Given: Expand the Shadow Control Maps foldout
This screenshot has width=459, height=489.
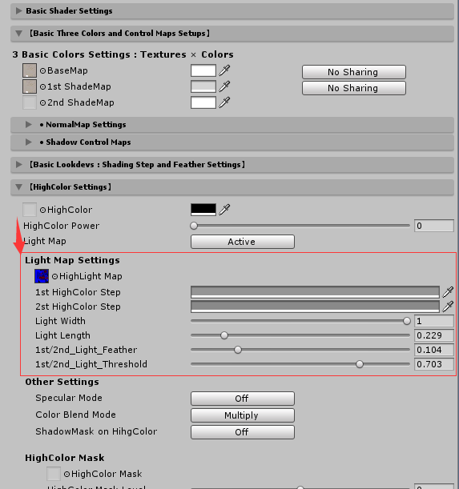Looking at the screenshot, I should point(232,142).
